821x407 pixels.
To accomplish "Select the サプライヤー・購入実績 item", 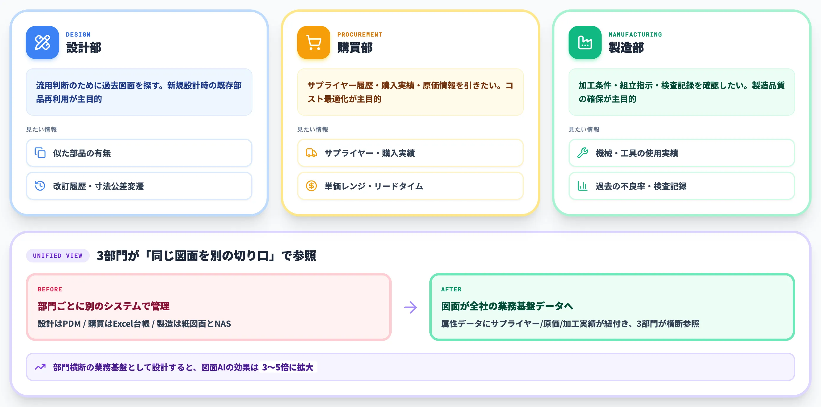I will [410, 153].
